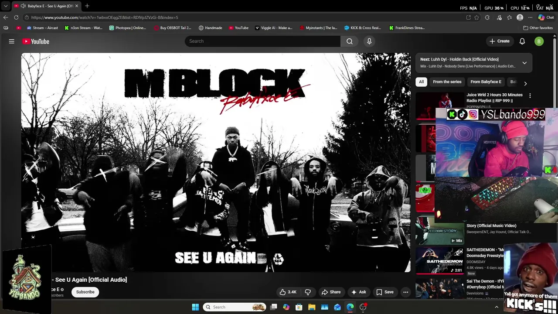Like the video with thumbs up
Image resolution: width=558 pixels, height=314 pixels.
[288, 292]
